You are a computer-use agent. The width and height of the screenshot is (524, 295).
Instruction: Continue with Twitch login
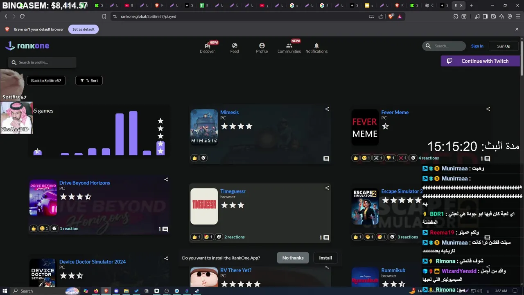point(480,61)
